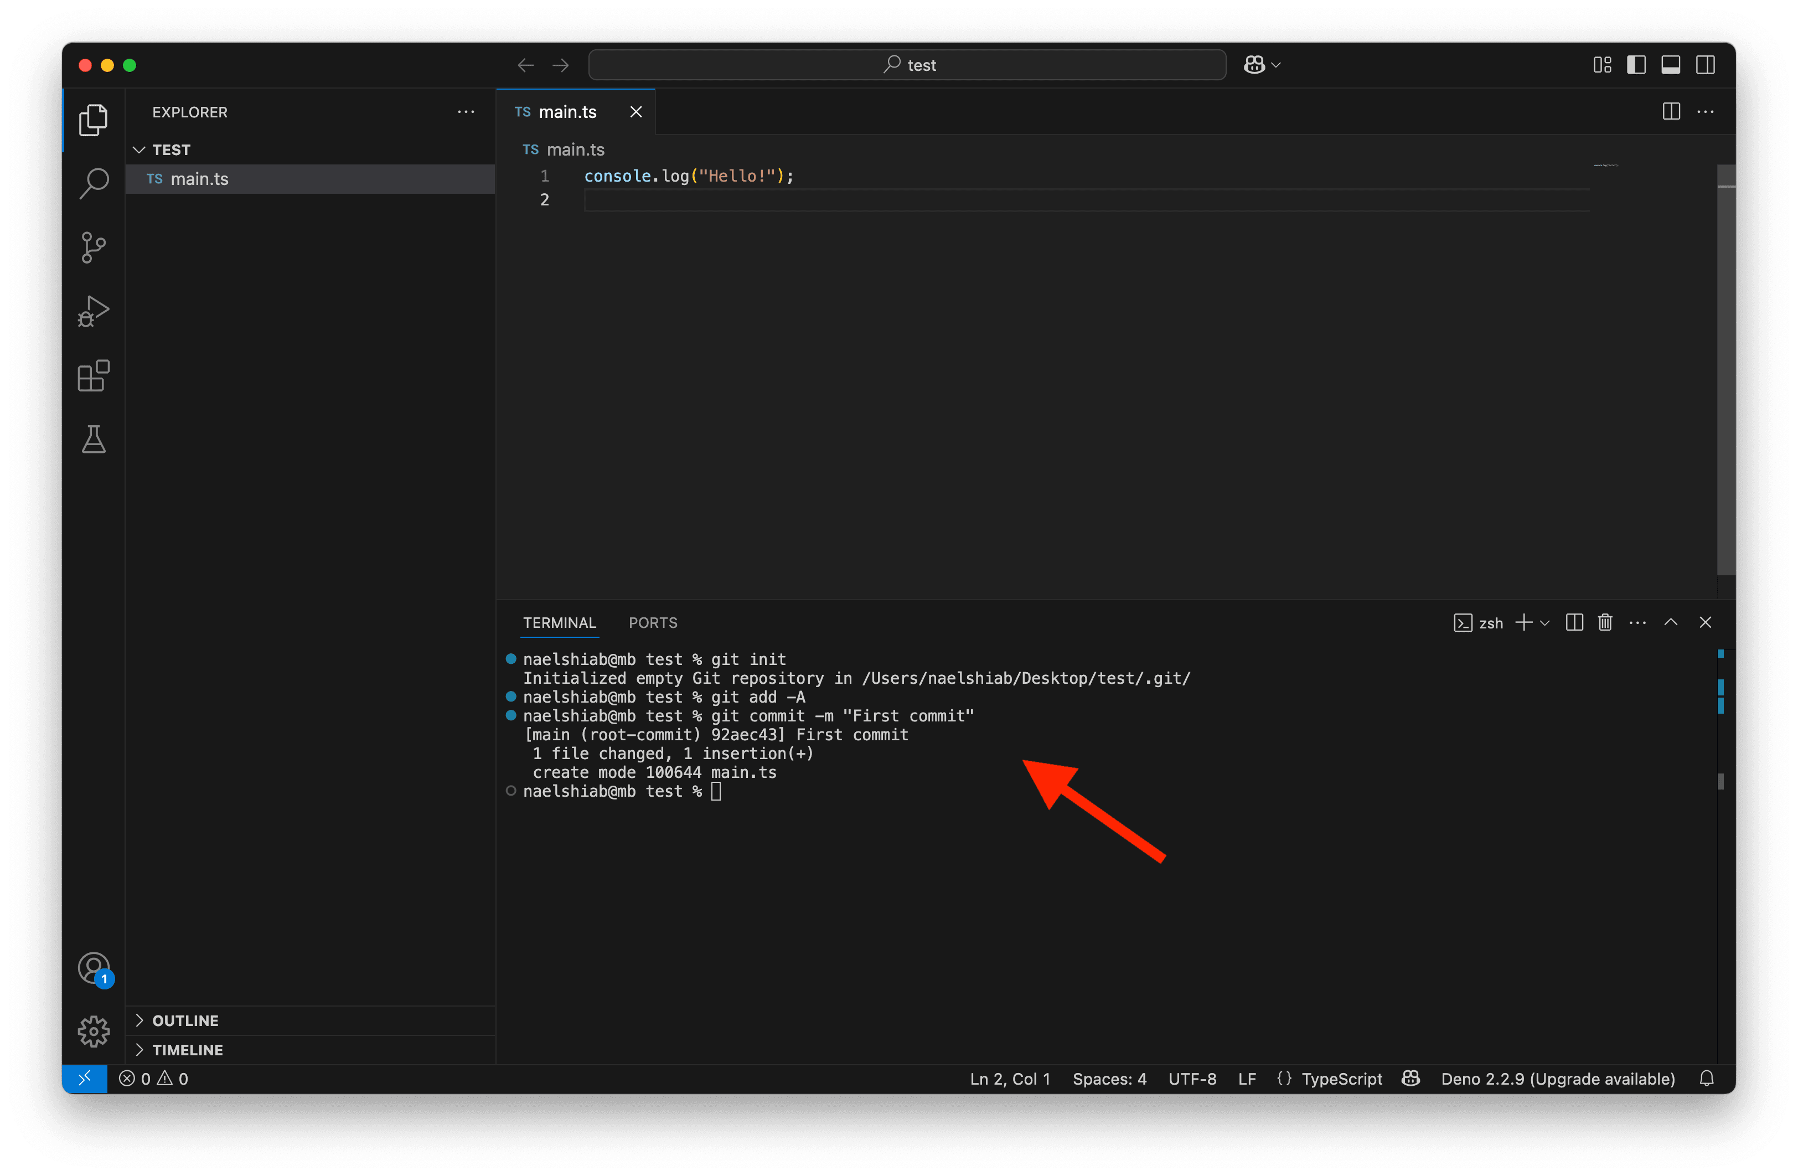This screenshot has height=1176, width=1798.
Task: Open the Search view
Action: (94, 183)
